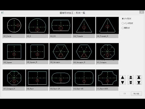Pick the 101_Circle shape preview
This screenshot has width=145, height=109.
tap(14, 25)
